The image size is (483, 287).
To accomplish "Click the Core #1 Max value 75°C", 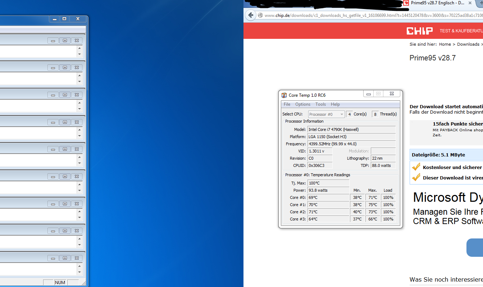I will click(x=373, y=205).
